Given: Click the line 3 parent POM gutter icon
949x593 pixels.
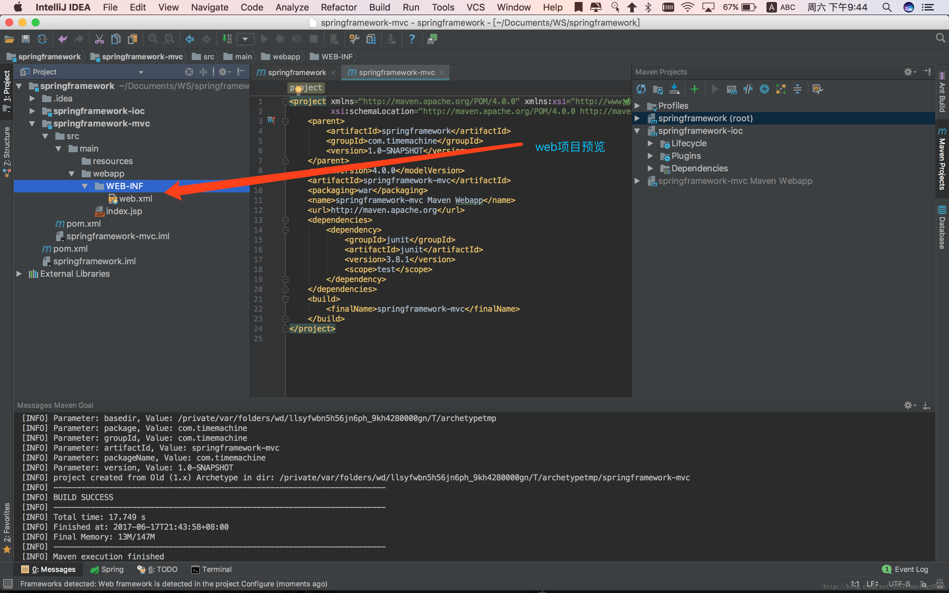Looking at the screenshot, I should 272,120.
